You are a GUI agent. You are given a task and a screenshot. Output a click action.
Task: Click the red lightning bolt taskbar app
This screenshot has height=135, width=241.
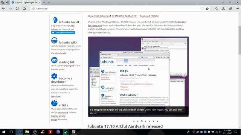point(50,132)
